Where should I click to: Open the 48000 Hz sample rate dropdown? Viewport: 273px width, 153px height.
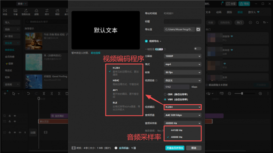(x=182, y=123)
